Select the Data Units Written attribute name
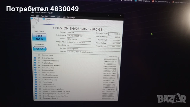The image size is (190, 107). 49,73
